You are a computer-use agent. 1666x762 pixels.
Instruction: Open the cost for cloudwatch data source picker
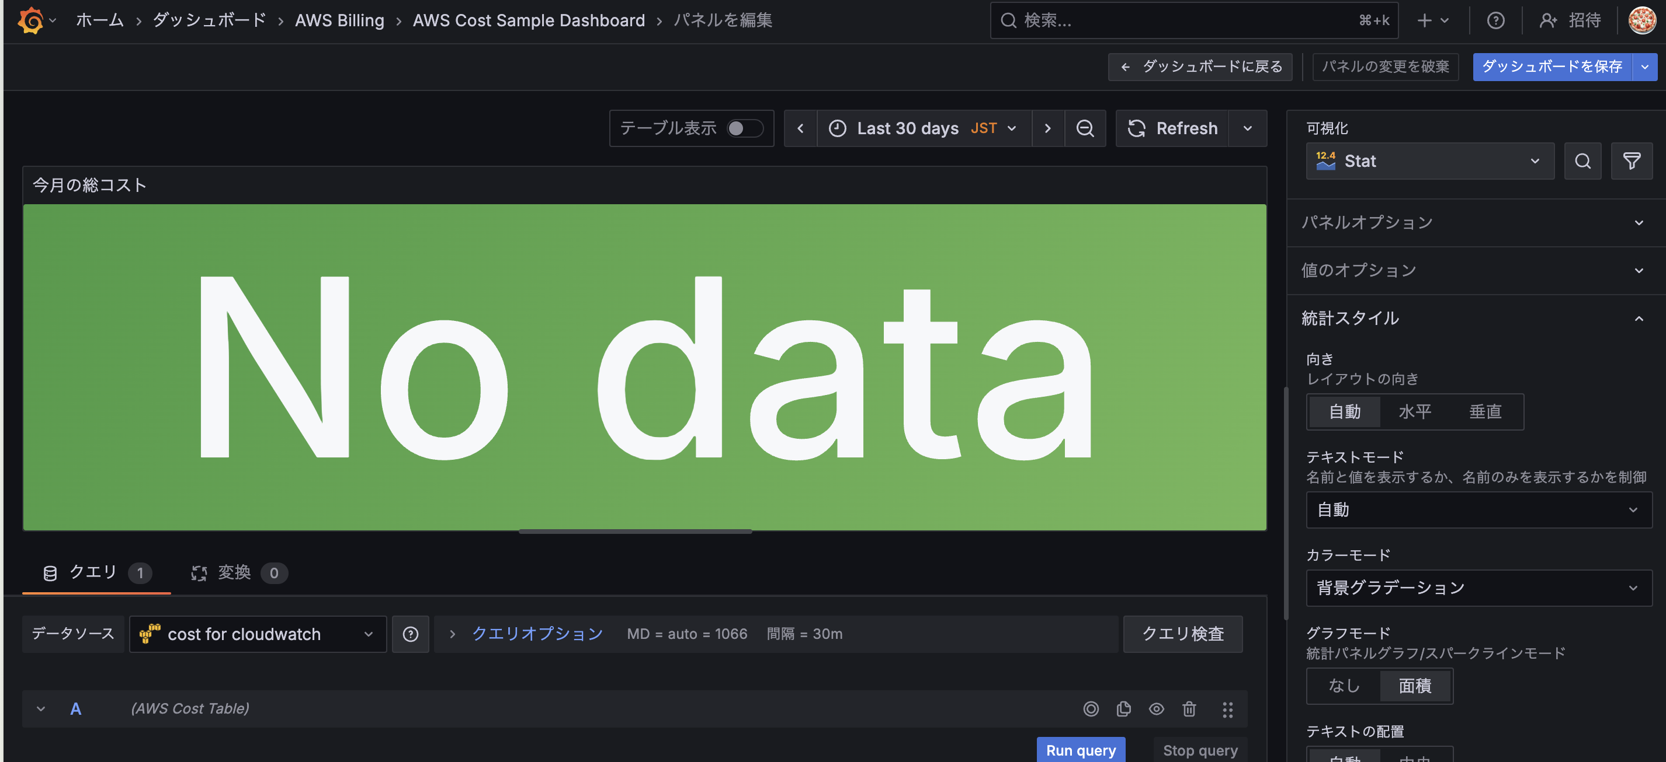[258, 634]
